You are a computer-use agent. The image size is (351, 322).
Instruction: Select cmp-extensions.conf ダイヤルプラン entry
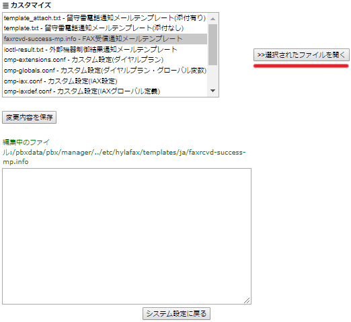pos(105,60)
